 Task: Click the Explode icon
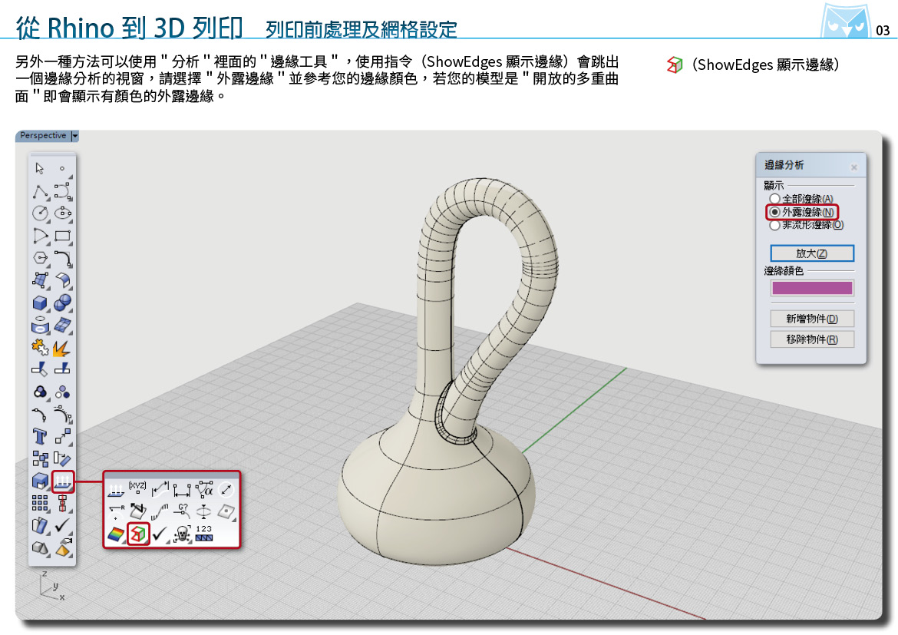(x=62, y=348)
